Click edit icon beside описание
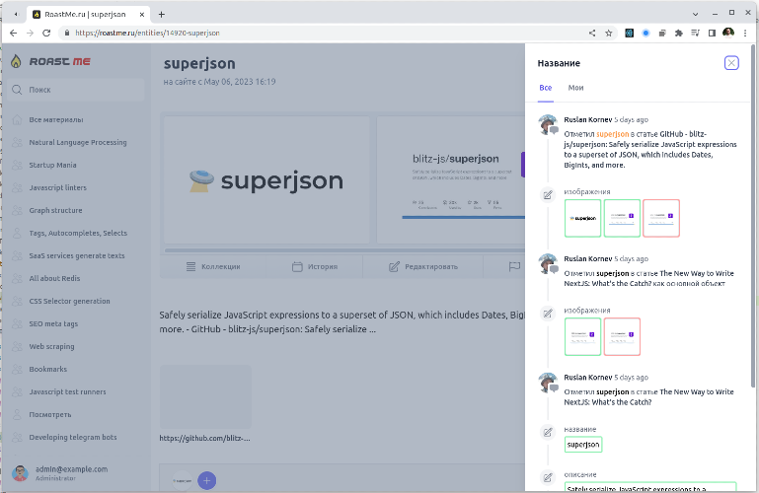Screen dimensions: 759x493 548,477
